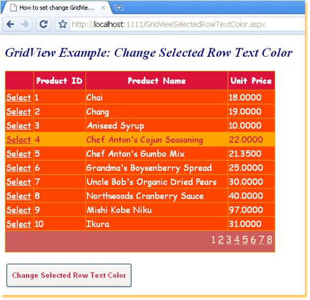Click the Chai product name cell
The width and height of the screenshot is (310, 300).
pos(156,97)
